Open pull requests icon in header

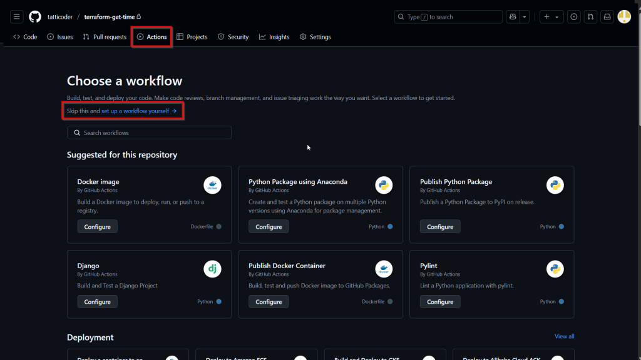click(590, 17)
